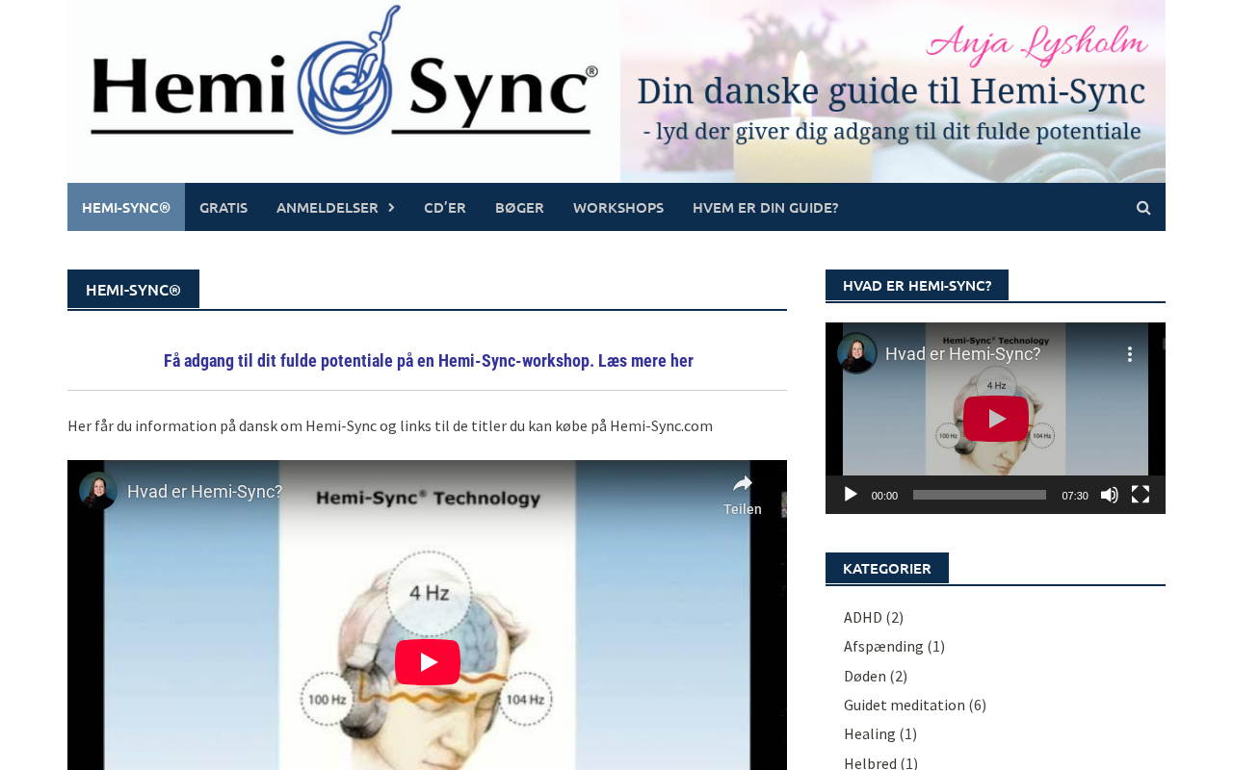Click the channel avatar on the main video

coord(98,491)
